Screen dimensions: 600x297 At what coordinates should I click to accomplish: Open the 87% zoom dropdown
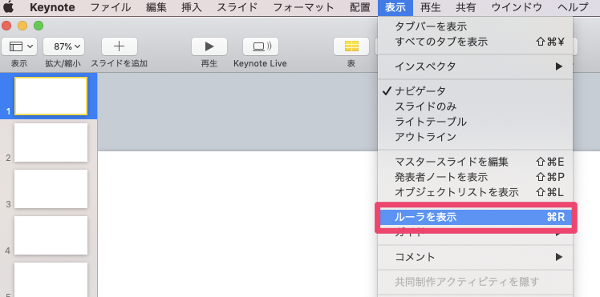(63, 46)
